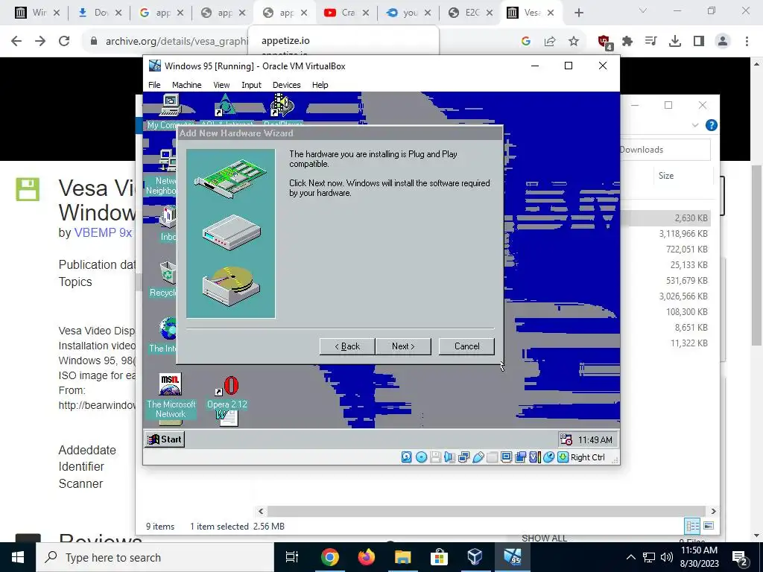The height and width of the screenshot is (572, 763).
Task: Click the VirtualBox keyboard capture arrow icon
Action: pos(563,457)
